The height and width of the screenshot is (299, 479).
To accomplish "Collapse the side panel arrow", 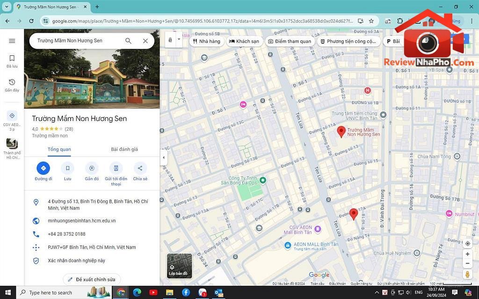I will click(x=163, y=157).
